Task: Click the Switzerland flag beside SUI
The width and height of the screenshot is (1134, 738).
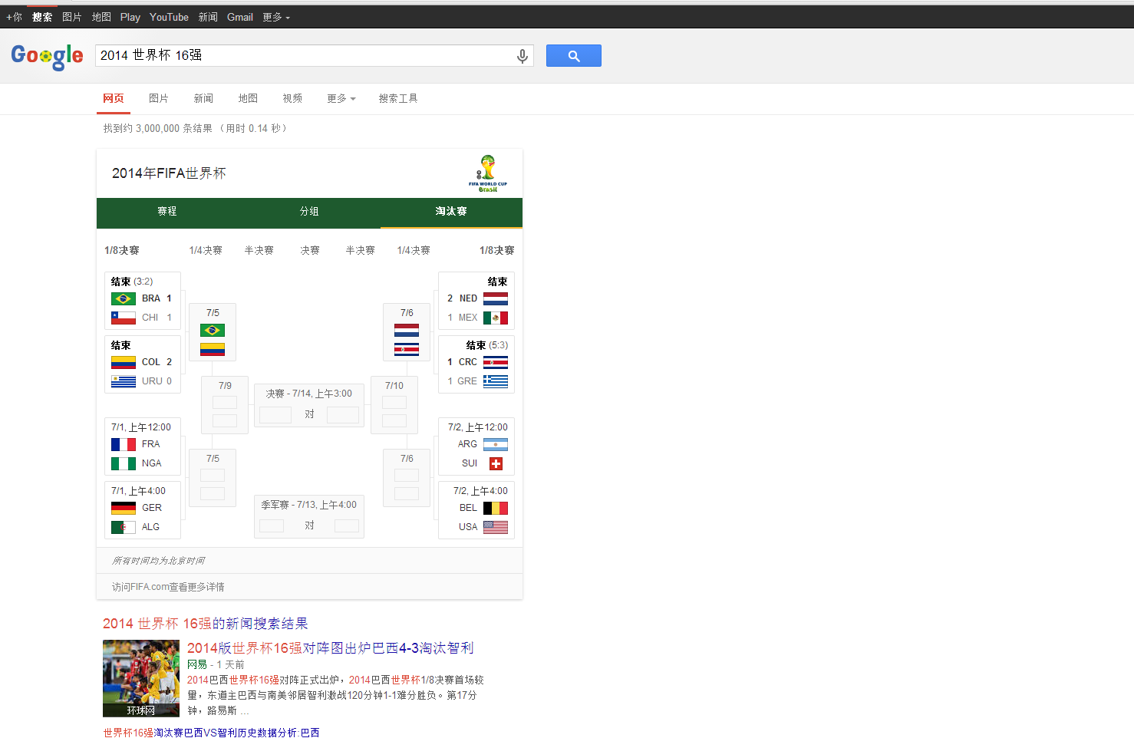Action: [496, 463]
